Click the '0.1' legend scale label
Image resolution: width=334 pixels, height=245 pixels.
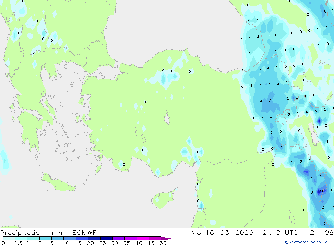click(6, 243)
